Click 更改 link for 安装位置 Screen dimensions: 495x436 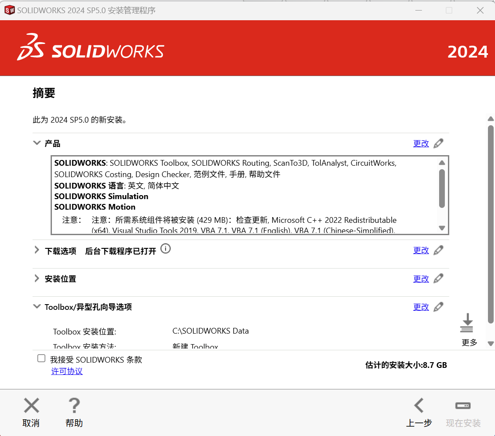421,279
